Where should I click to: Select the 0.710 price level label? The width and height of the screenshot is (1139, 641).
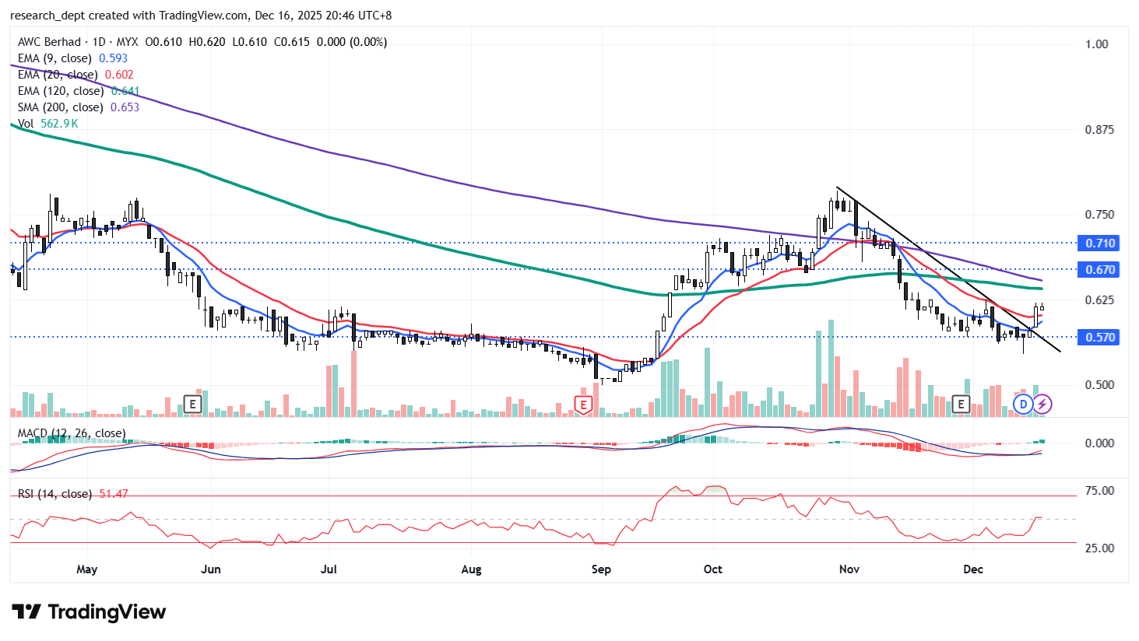1099,243
